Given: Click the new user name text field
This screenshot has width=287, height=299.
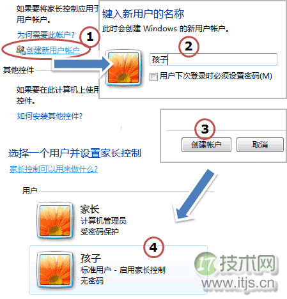Looking at the screenshot, I should pos(213,59).
